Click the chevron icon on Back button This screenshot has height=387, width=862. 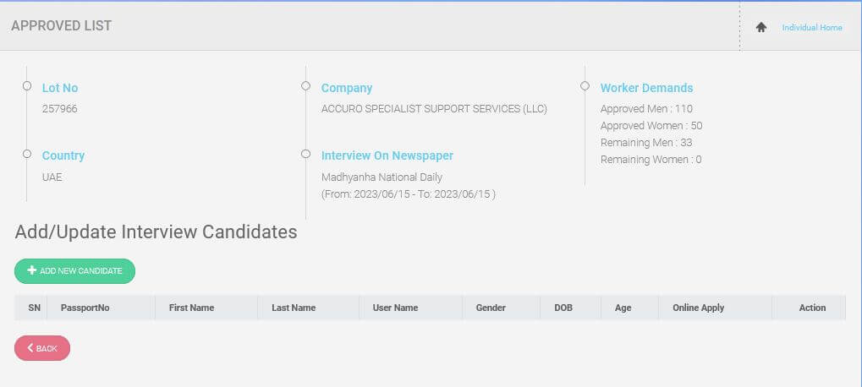point(30,348)
